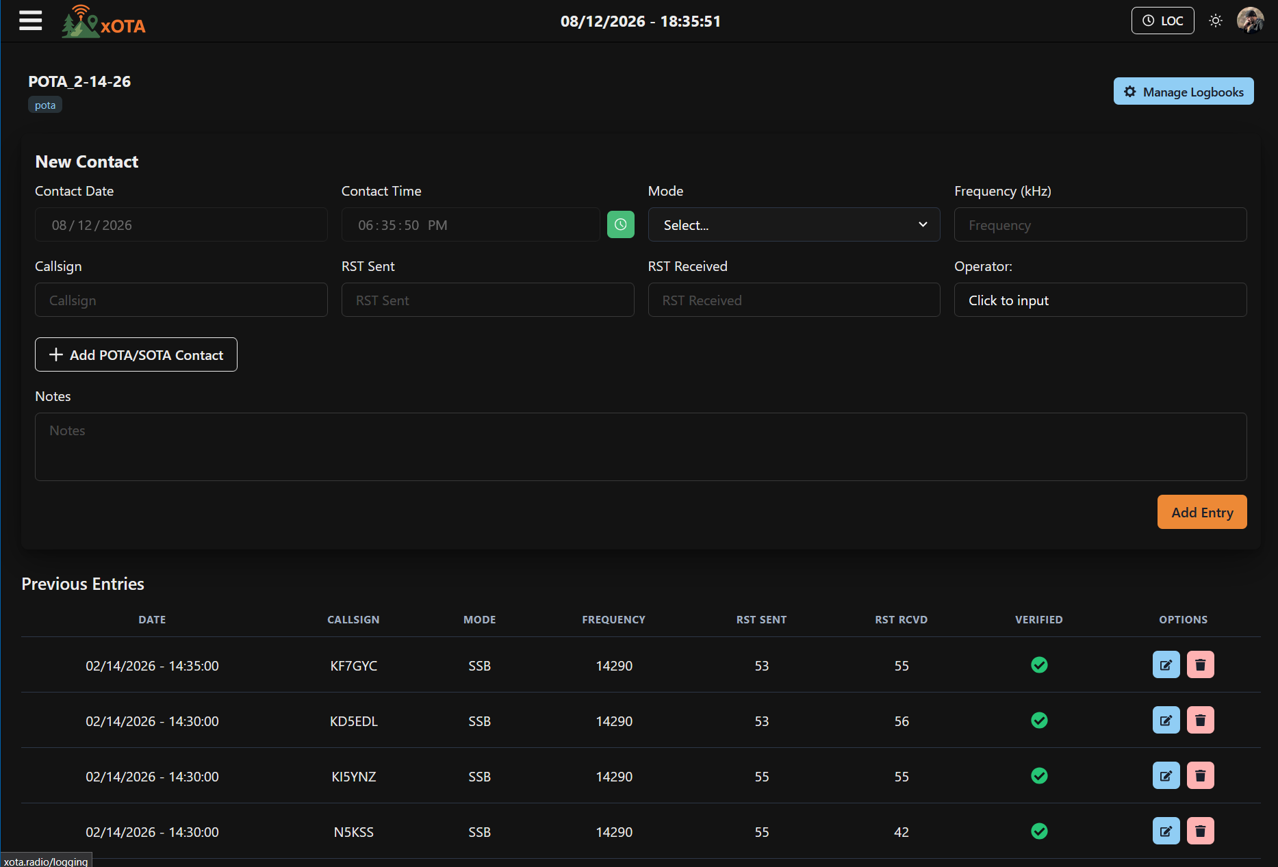Click the POTA_2-14-26 logbook title
The width and height of the screenshot is (1278, 867).
[x=79, y=81]
